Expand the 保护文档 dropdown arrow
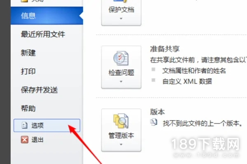The width and height of the screenshot is (247, 164). point(121,18)
